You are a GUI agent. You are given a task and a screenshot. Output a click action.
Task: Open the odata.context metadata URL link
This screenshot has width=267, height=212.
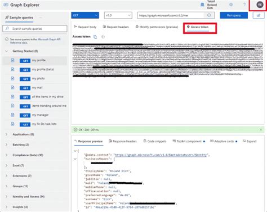(161, 155)
